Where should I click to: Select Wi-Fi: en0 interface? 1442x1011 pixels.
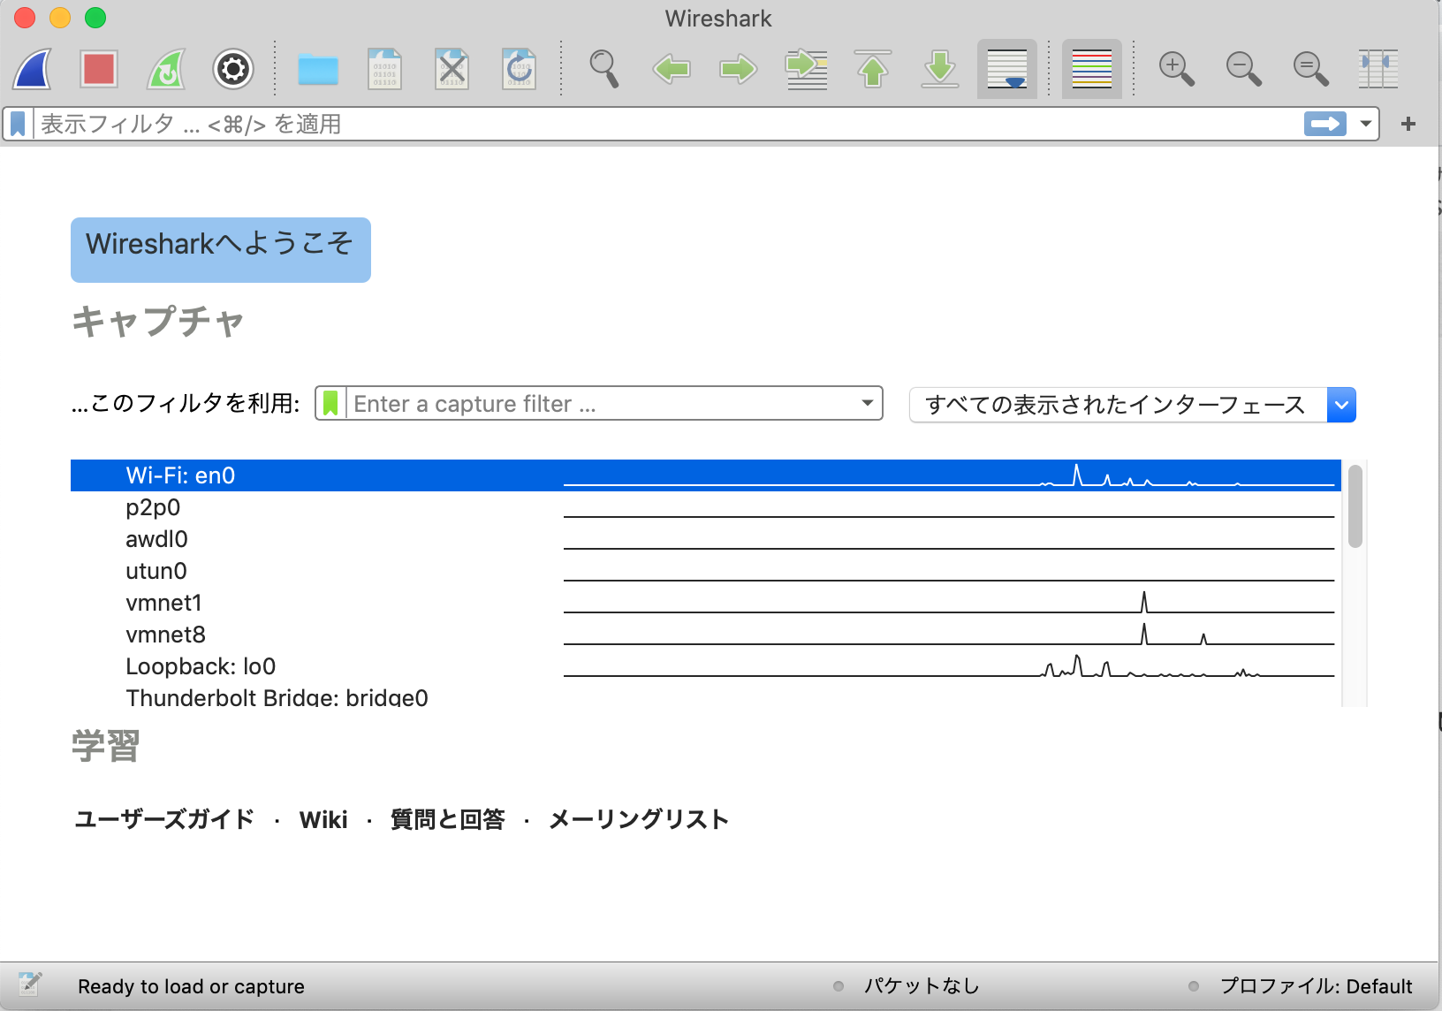[x=705, y=475]
